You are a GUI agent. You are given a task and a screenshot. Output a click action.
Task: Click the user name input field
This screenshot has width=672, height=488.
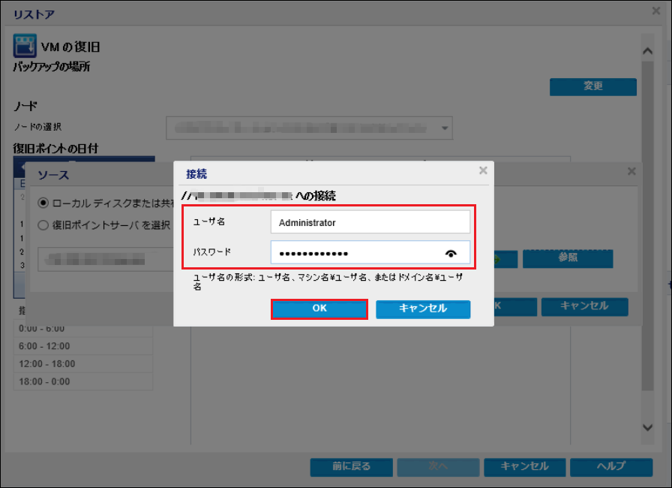(370, 222)
